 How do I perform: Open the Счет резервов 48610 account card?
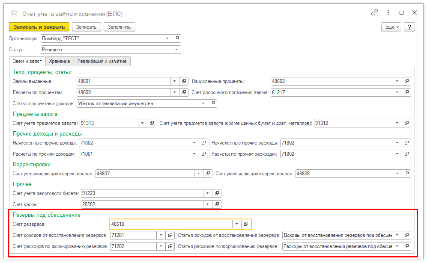[246, 224]
